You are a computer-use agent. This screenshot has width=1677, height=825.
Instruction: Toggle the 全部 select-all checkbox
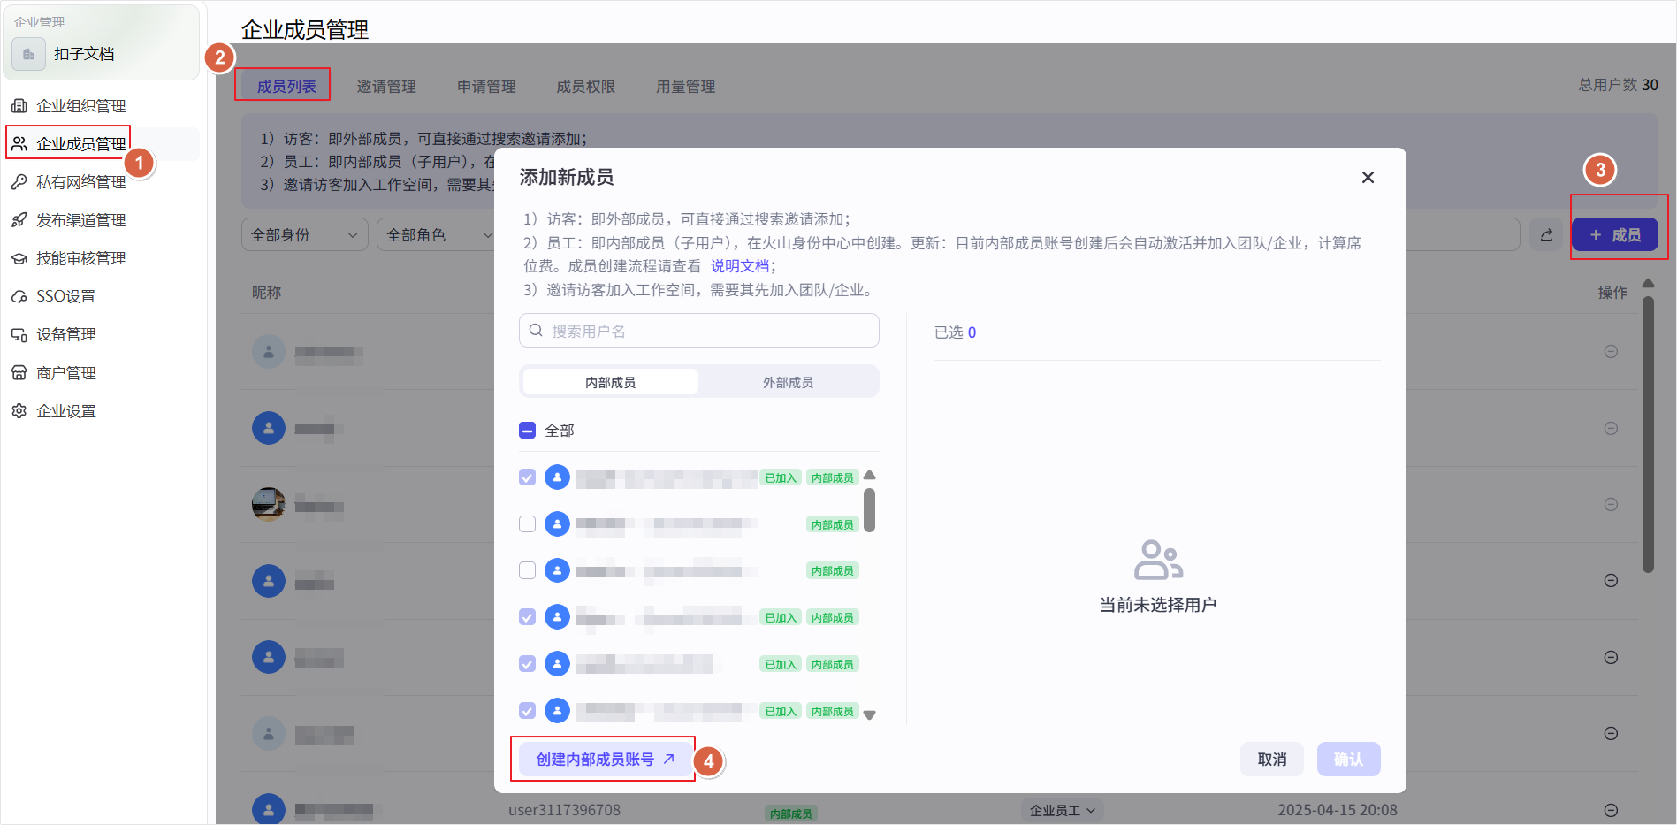[527, 431]
